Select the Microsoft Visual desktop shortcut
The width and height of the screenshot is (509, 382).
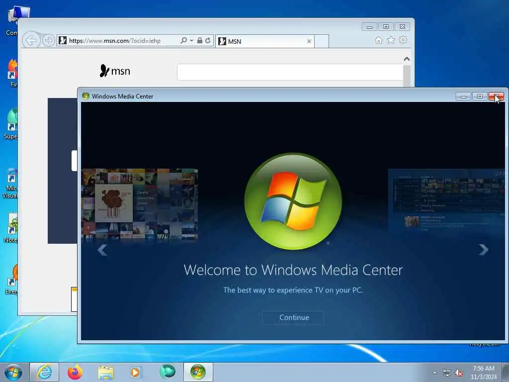(10, 183)
